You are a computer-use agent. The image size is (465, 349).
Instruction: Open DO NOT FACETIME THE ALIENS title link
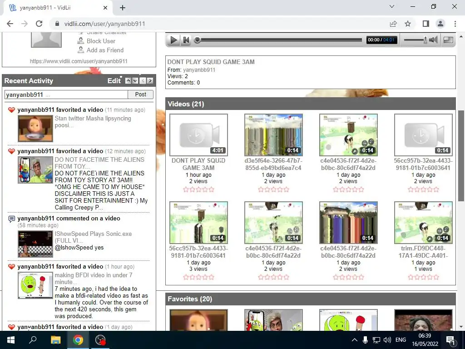click(x=99, y=163)
